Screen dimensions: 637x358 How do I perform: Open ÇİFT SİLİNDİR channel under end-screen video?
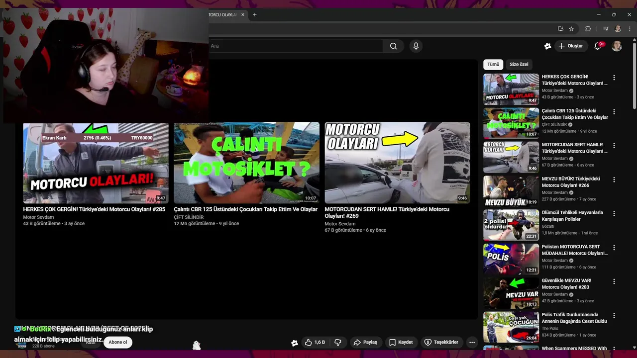189,217
